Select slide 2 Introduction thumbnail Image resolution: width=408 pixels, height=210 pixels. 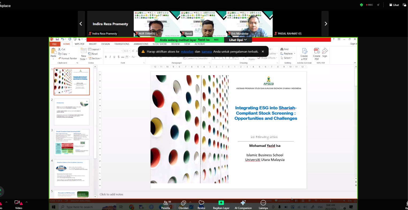coord(72,112)
